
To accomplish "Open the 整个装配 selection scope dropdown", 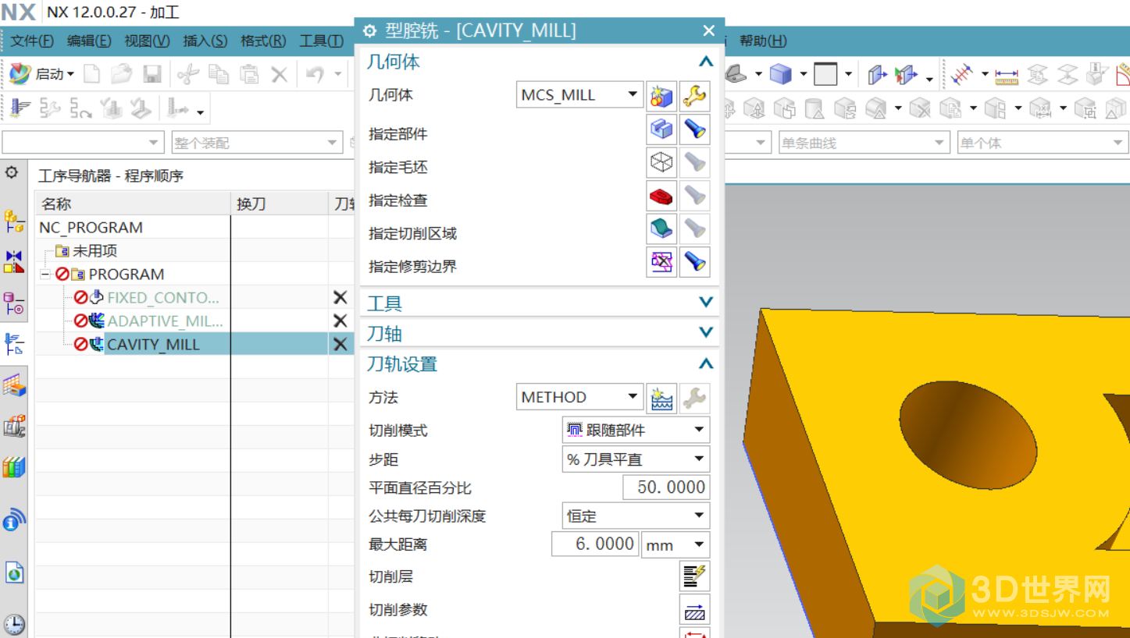I will tap(257, 143).
